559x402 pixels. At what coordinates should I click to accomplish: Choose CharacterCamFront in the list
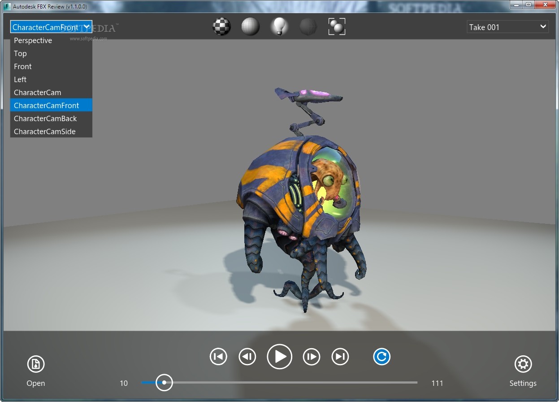pos(51,105)
